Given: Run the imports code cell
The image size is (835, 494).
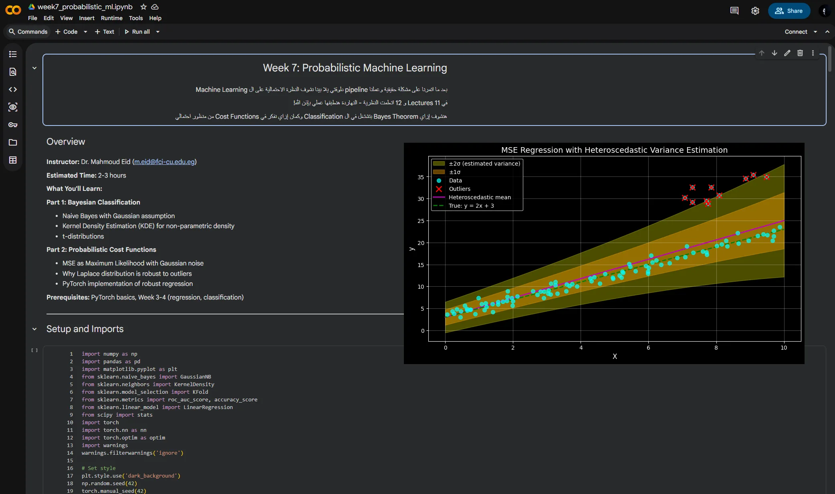Looking at the screenshot, I should [x=34, y=350].
